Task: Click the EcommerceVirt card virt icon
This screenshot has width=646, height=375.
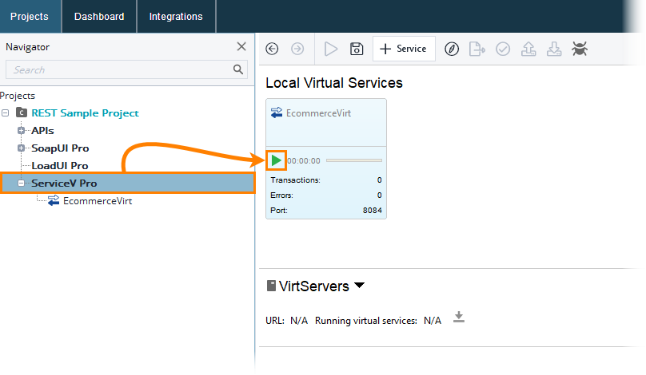Action: [277, 112]
